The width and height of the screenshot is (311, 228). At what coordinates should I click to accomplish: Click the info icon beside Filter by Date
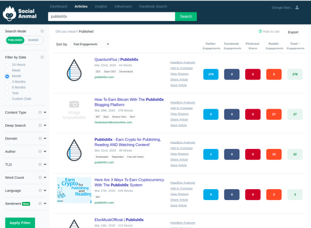pyautogui.click(x=42, y=57)
